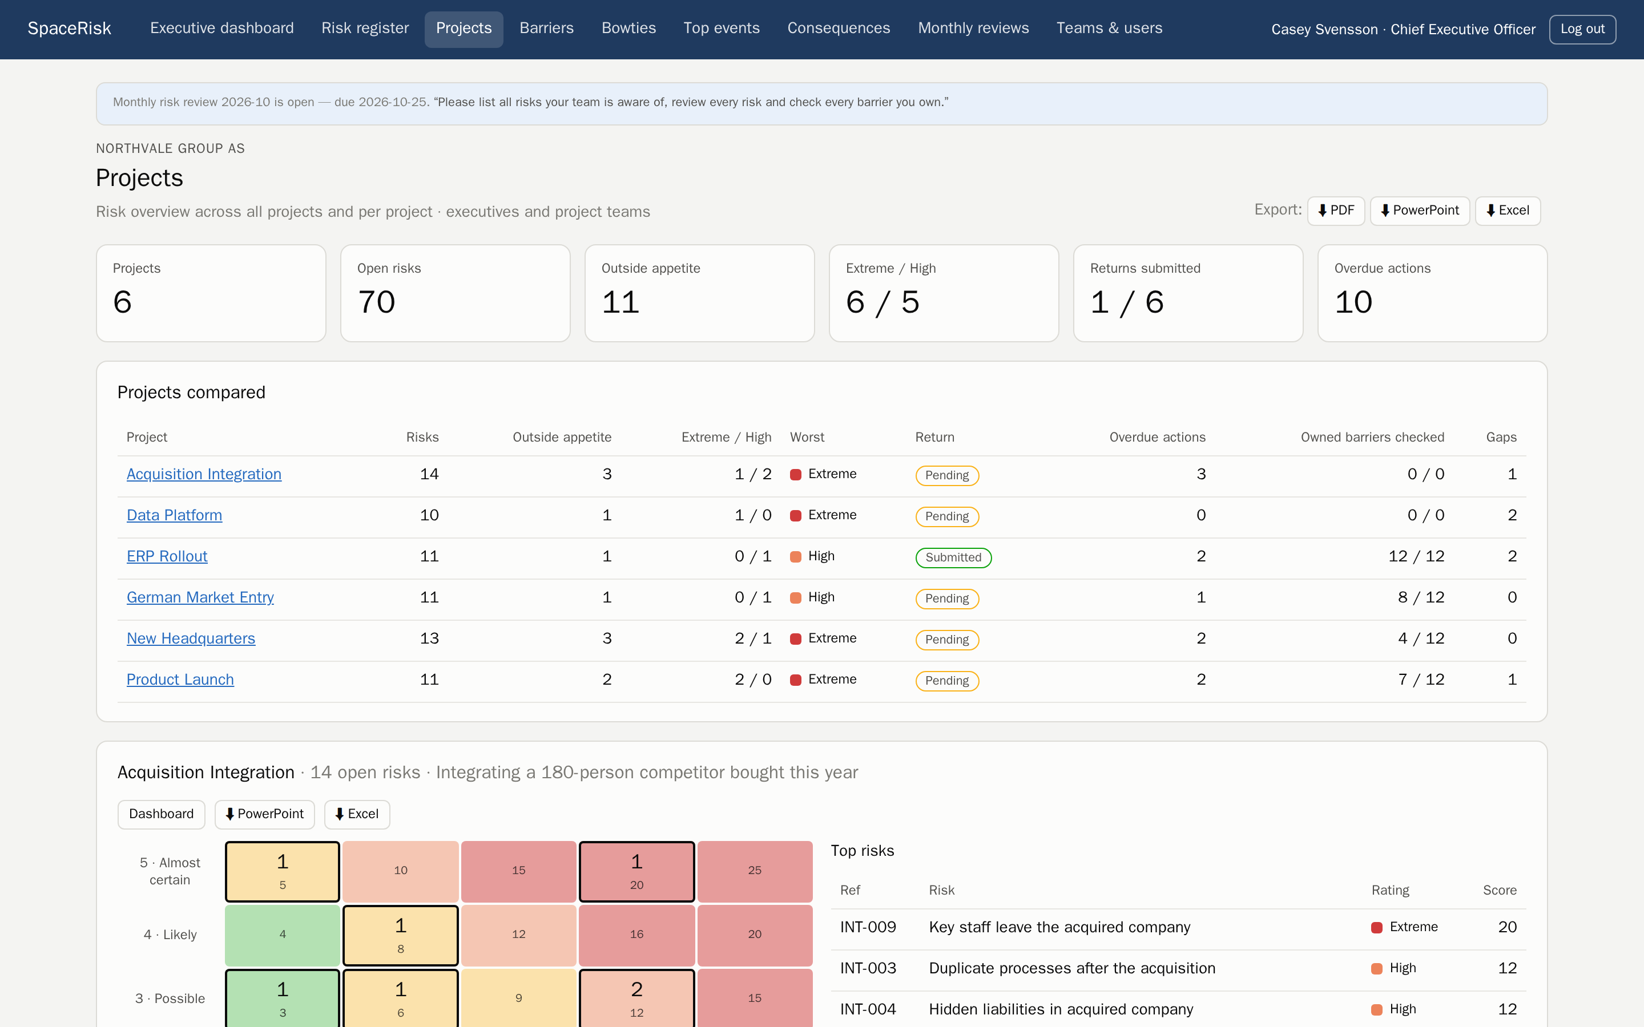Click the Pending badge for Data Platform
1644x1027 pixels.
click(947, 517)
